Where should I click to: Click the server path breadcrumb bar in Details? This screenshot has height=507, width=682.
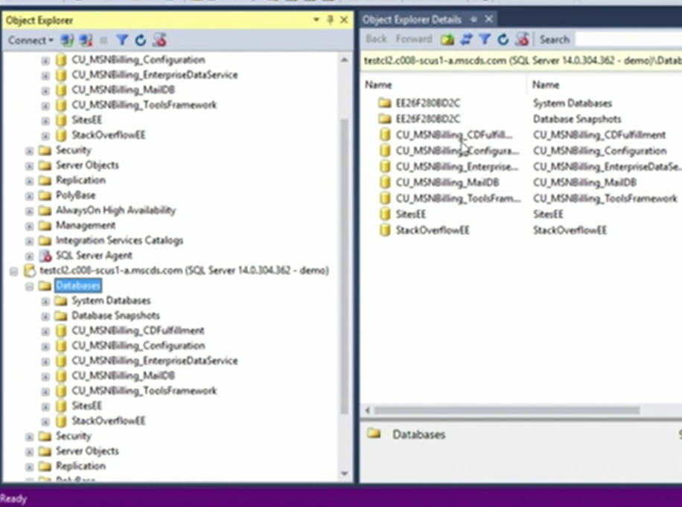[521, 60]
